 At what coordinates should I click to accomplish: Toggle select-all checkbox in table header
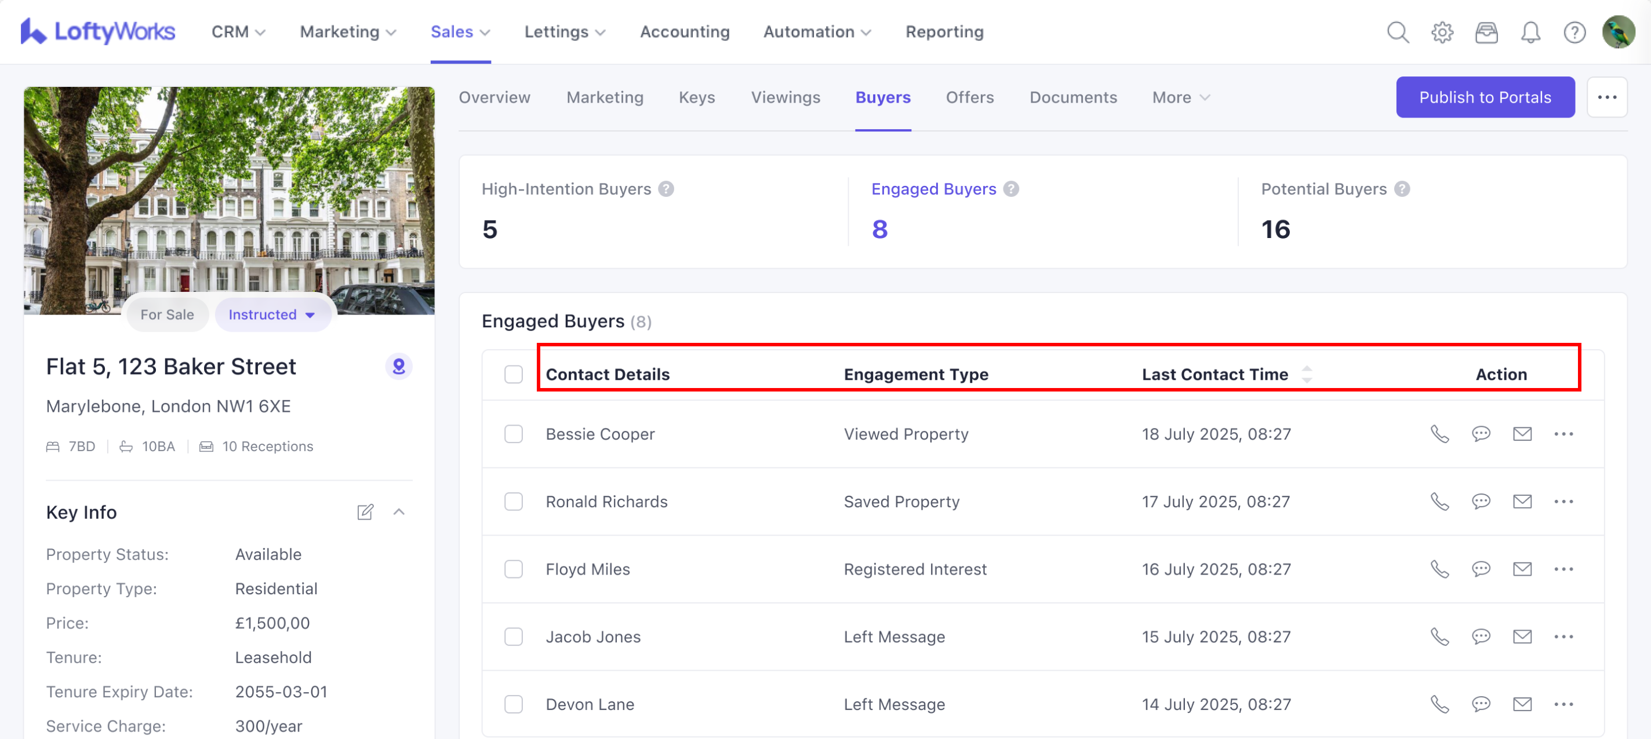tap(514, 374)
